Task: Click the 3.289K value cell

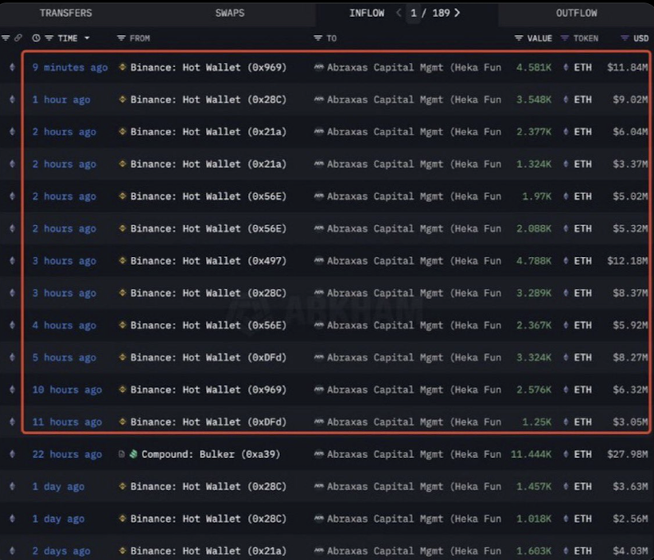Action: point(534,294)
